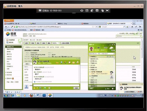This screenshot has height=111, width=147.
Task: Click the contact list vertical scrollbar
Action: tap(114, 71)
